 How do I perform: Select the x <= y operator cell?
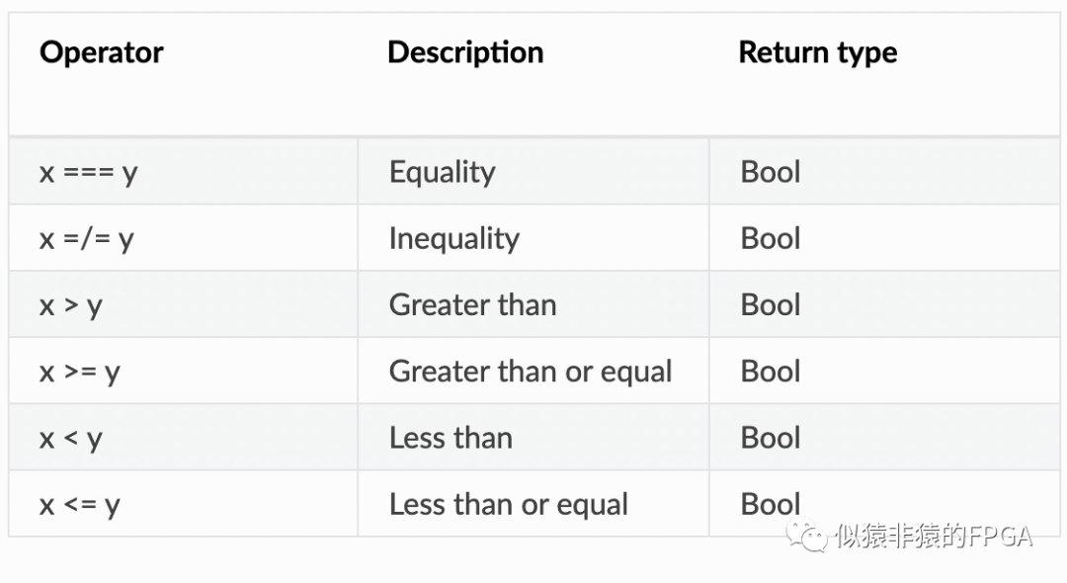[80, 505]
